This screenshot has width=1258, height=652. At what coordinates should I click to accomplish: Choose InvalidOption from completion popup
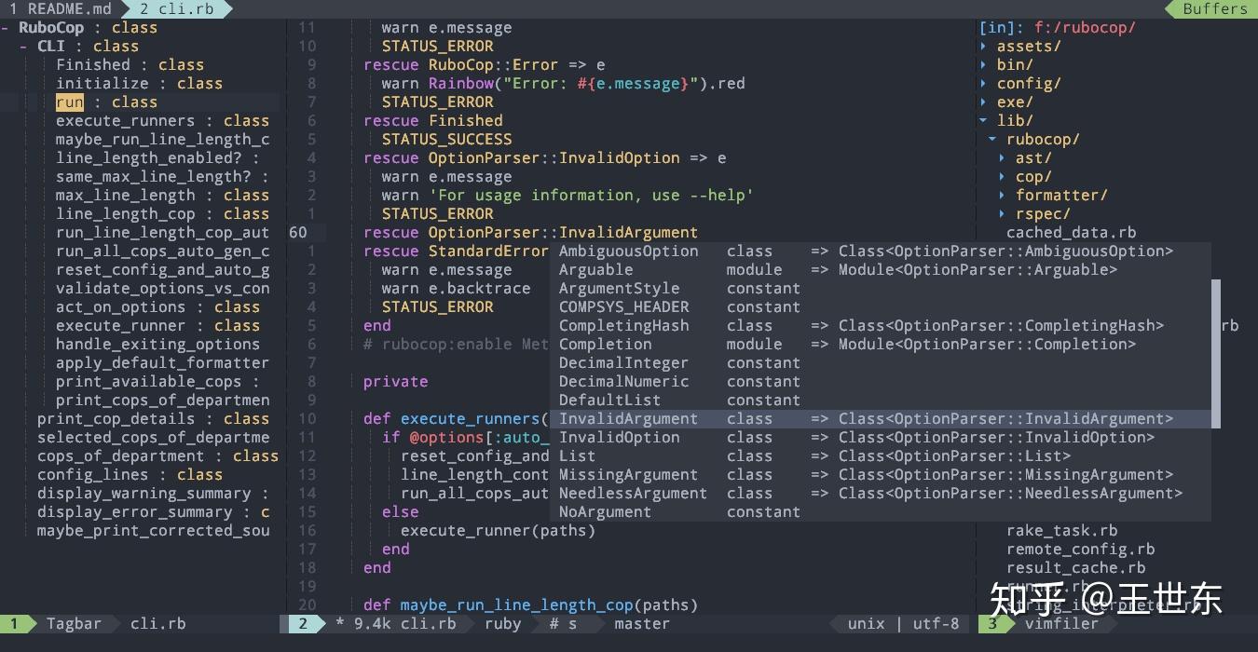881,438
